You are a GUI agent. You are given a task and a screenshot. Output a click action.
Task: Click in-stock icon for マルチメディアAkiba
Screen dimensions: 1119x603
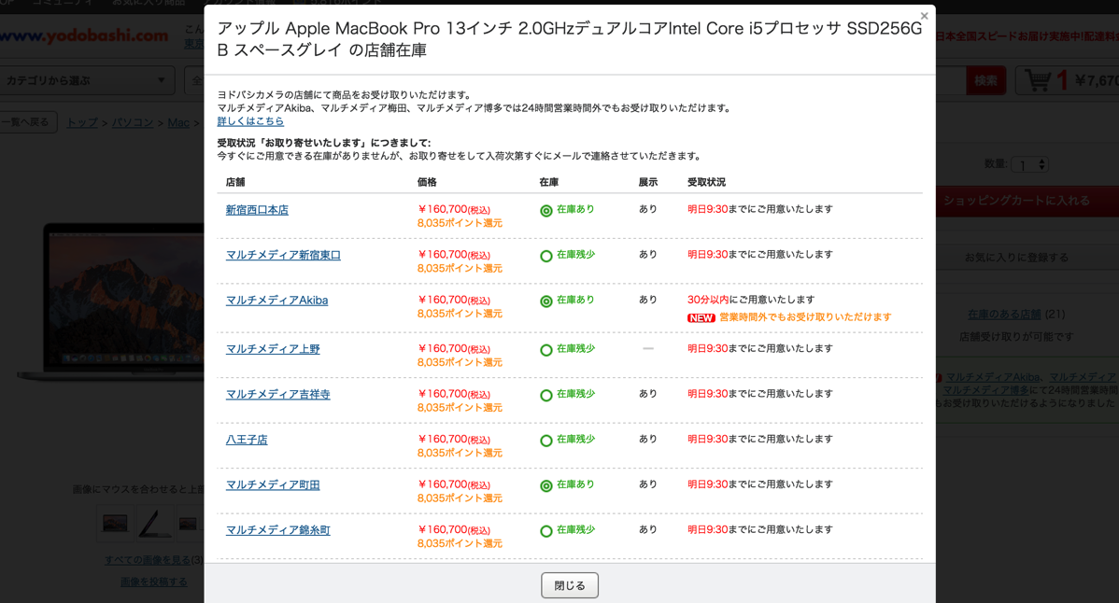click(x=545, y=301)
